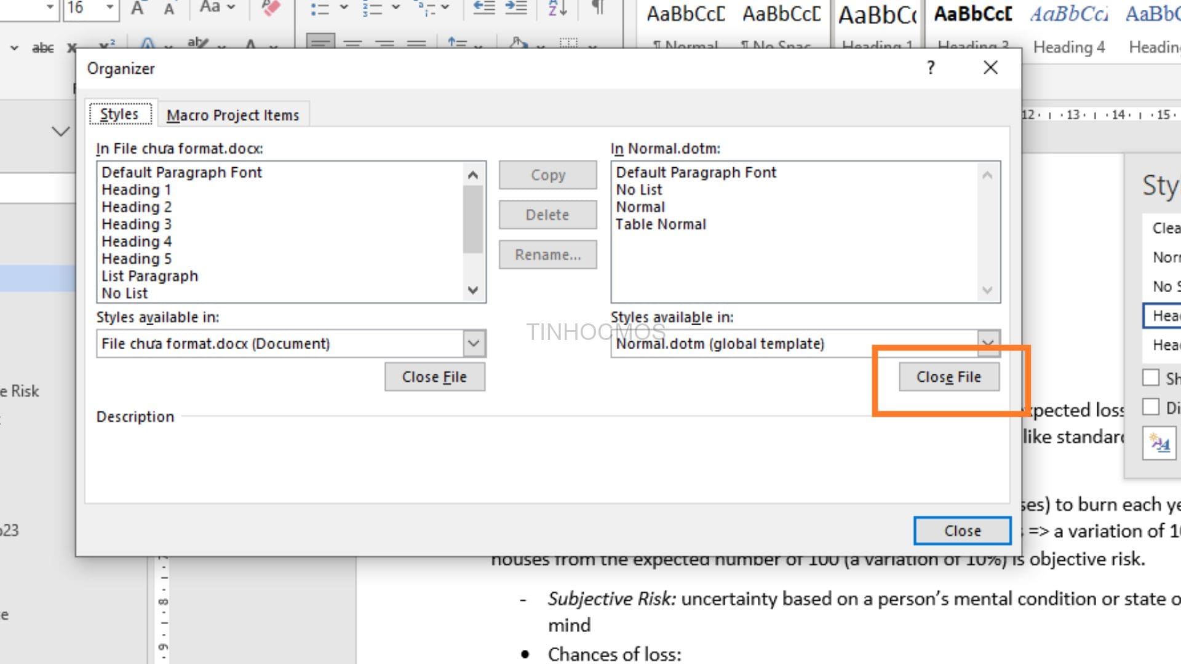Click the strikethrough abc icon
This screenshot has width=1181, height=664.
(x=43, y=47)
